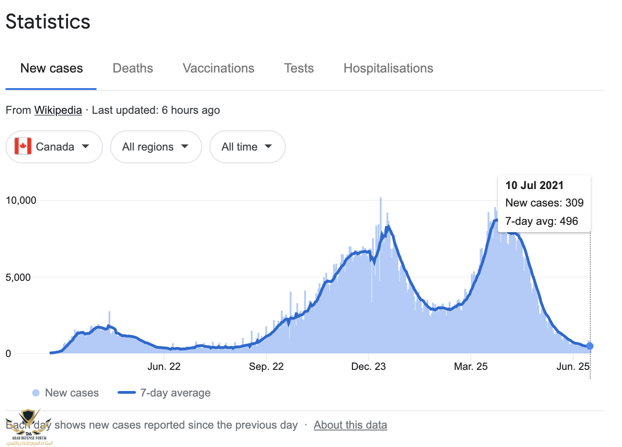Click the Statistics heading

(x=48, y=22)
